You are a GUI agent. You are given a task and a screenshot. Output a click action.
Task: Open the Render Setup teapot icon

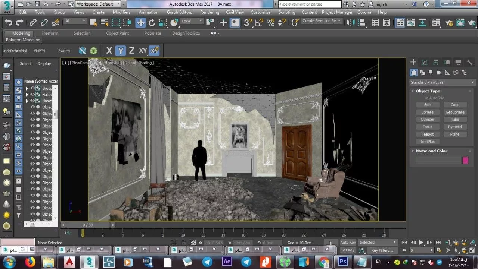coord(449,23)
